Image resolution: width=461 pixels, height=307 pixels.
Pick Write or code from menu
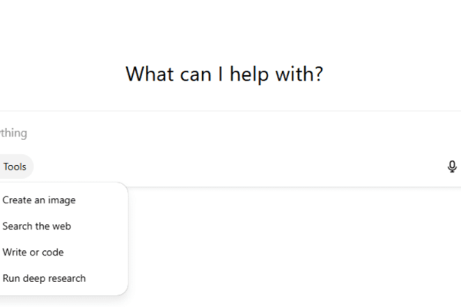(33, 253)
